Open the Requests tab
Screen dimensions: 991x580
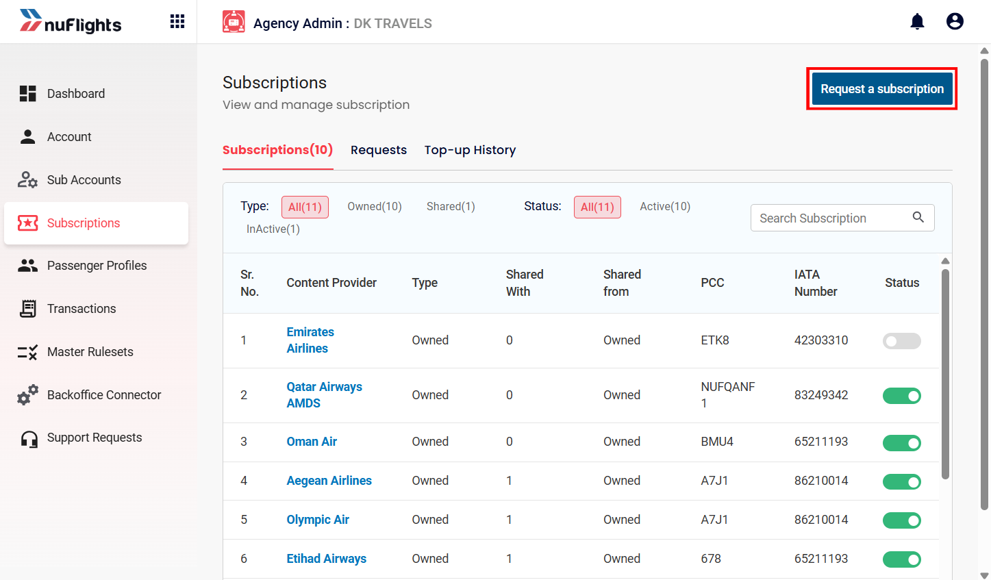379,150
